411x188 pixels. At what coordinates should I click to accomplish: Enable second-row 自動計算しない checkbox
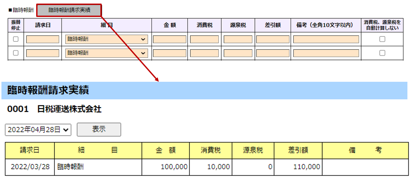click(382, 53)
